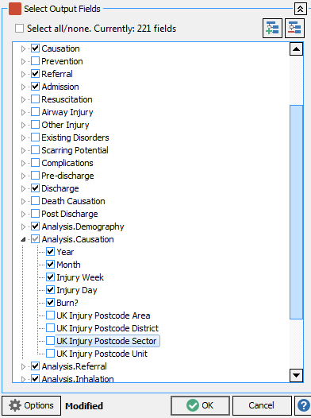Uncheck the Discharge checkbox
The width and height of the screenshot is (311, 418).
coord(36,188)
